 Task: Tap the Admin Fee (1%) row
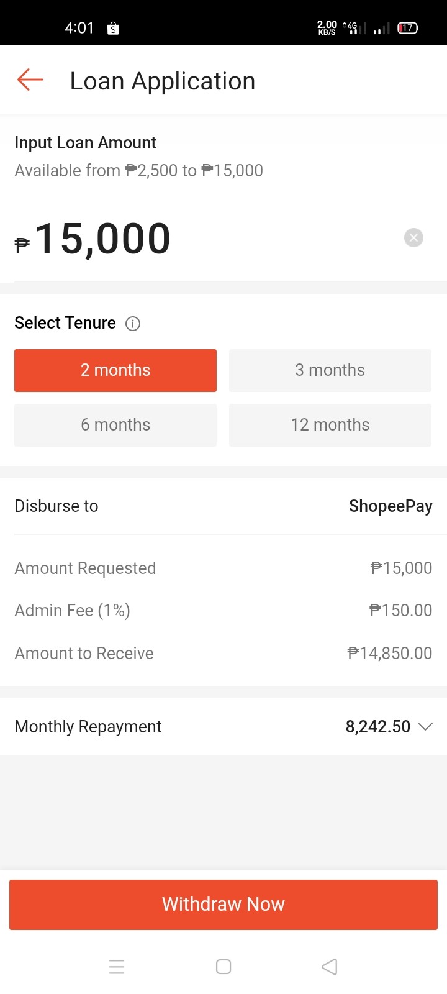coord(223,611)
